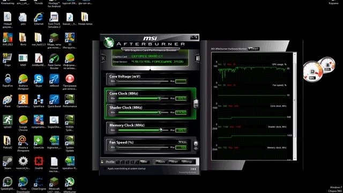Image resolution: width=343 pixels, height=193 pixels.
Task: Click the profile lock padlock icon
Action: click(x=102, y=162)
